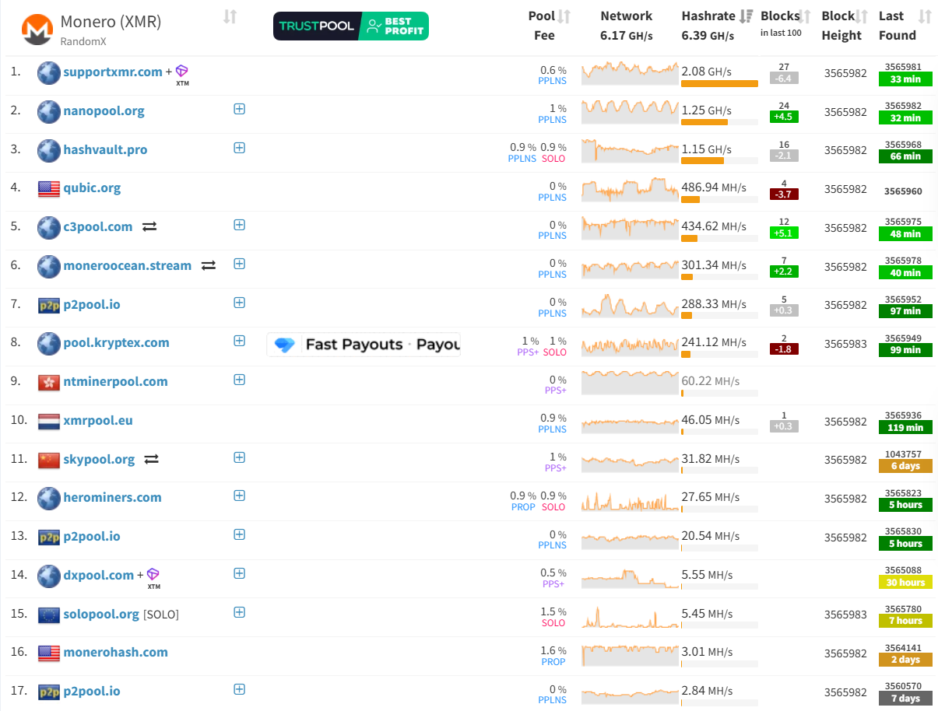Click the Hong Kong flag beside ntminerpool.com

pos(49,382)
